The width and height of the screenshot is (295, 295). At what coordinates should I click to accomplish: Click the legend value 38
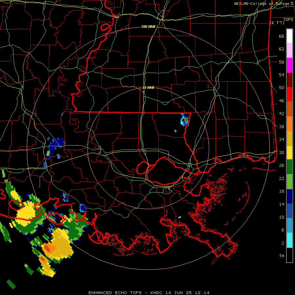[x=282, y=127]
